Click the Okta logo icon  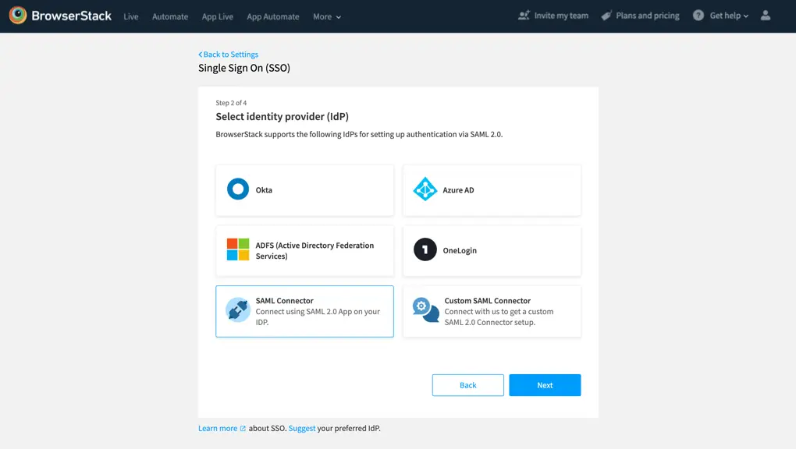point(237,189)
